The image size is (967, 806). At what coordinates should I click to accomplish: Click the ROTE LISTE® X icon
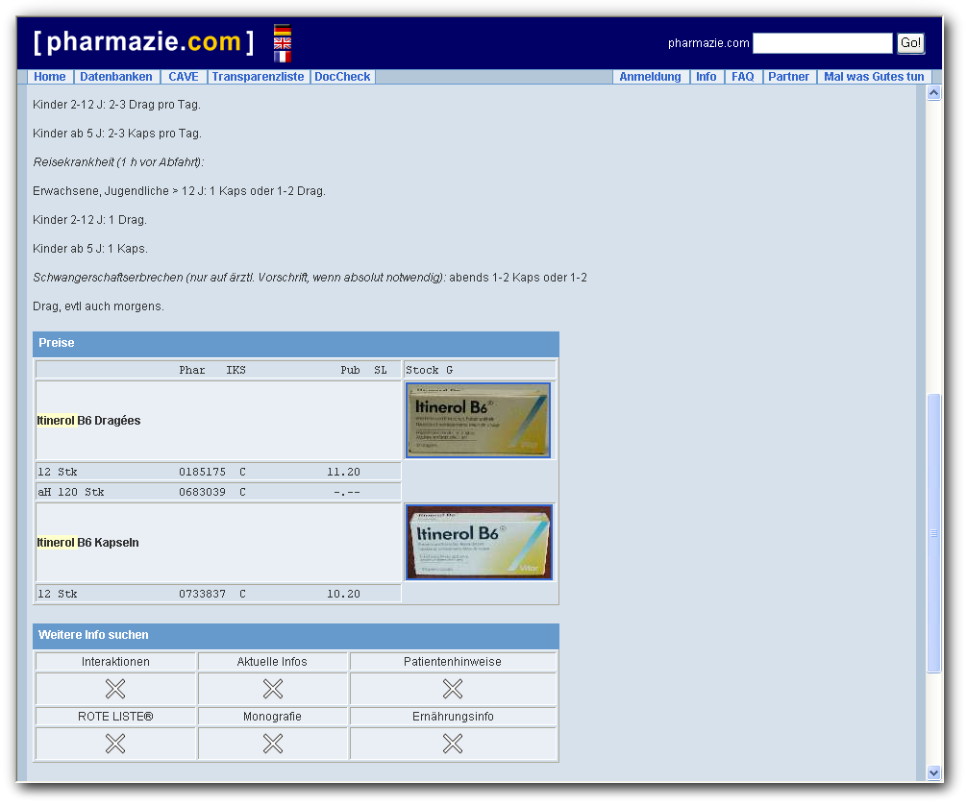(x=114, y=744)
